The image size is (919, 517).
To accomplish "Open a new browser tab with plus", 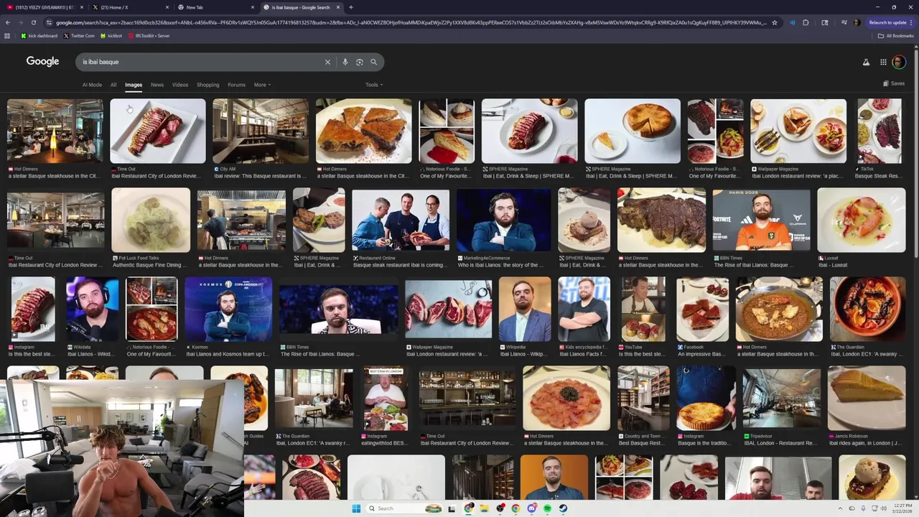I will click(350, 7).
